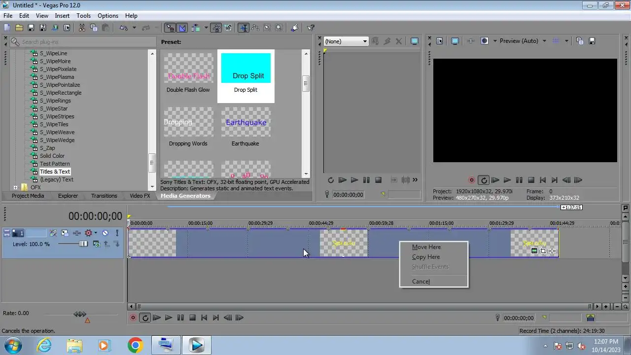Toggle Auto Ripple in the toolbar
The image size is (631, 355).
click(196, 28)
